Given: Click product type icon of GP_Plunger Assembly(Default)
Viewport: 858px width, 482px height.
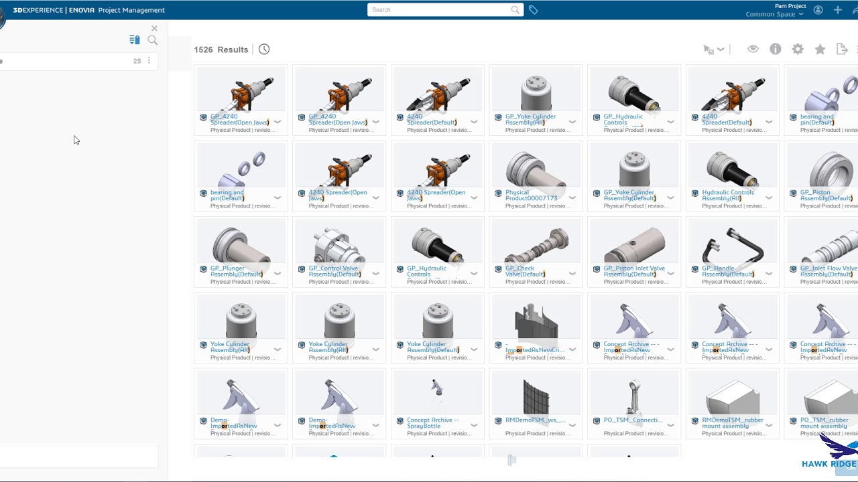Looking at the screenshot, I should (x=203, y=269).
